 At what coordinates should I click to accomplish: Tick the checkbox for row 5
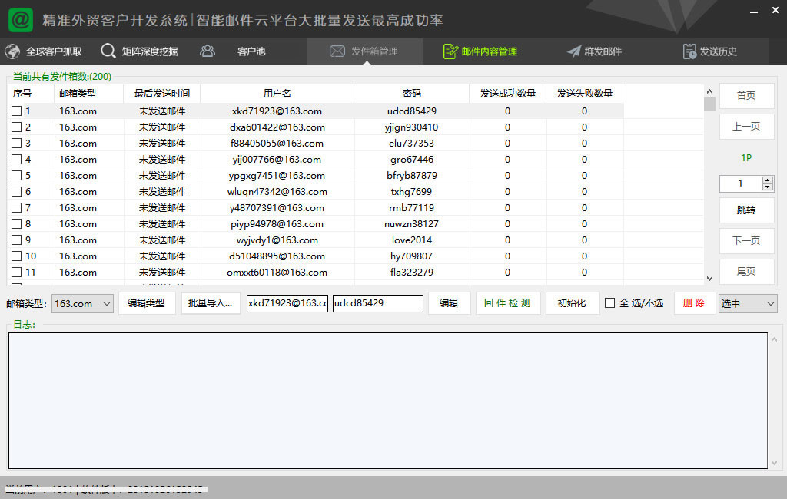(17, 176)
